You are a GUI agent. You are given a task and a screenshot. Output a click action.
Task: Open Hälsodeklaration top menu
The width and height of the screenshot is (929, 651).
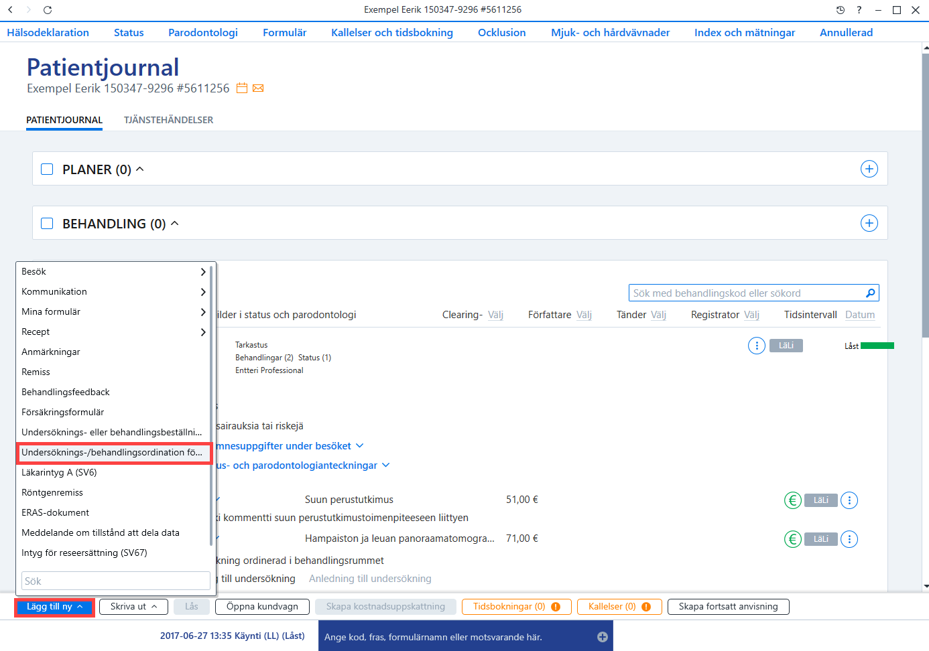[x=48, y=32]
